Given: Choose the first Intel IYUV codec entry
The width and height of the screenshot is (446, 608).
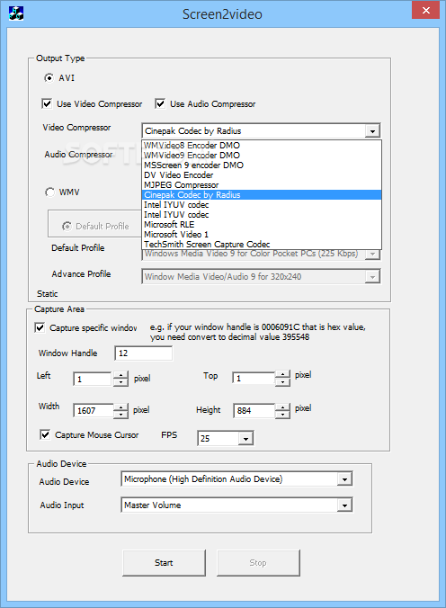Looking at the screenshot, I should click(x=262, y=205).
